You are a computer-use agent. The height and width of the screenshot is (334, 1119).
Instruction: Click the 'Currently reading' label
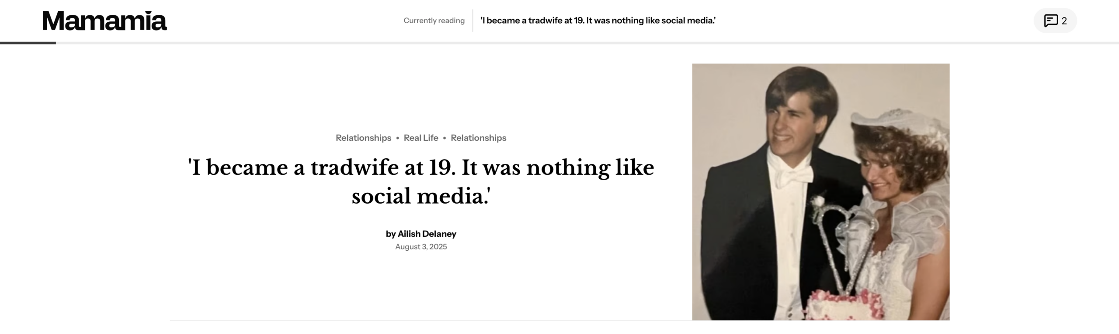pos(434,20)
